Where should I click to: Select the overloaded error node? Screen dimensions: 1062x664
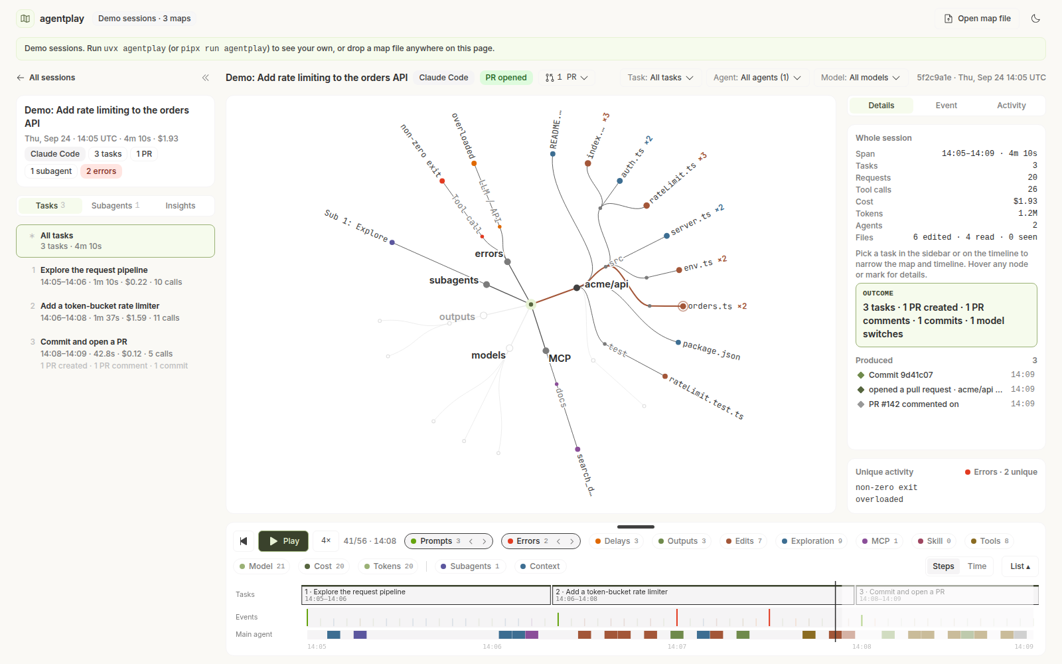[474, 163]
